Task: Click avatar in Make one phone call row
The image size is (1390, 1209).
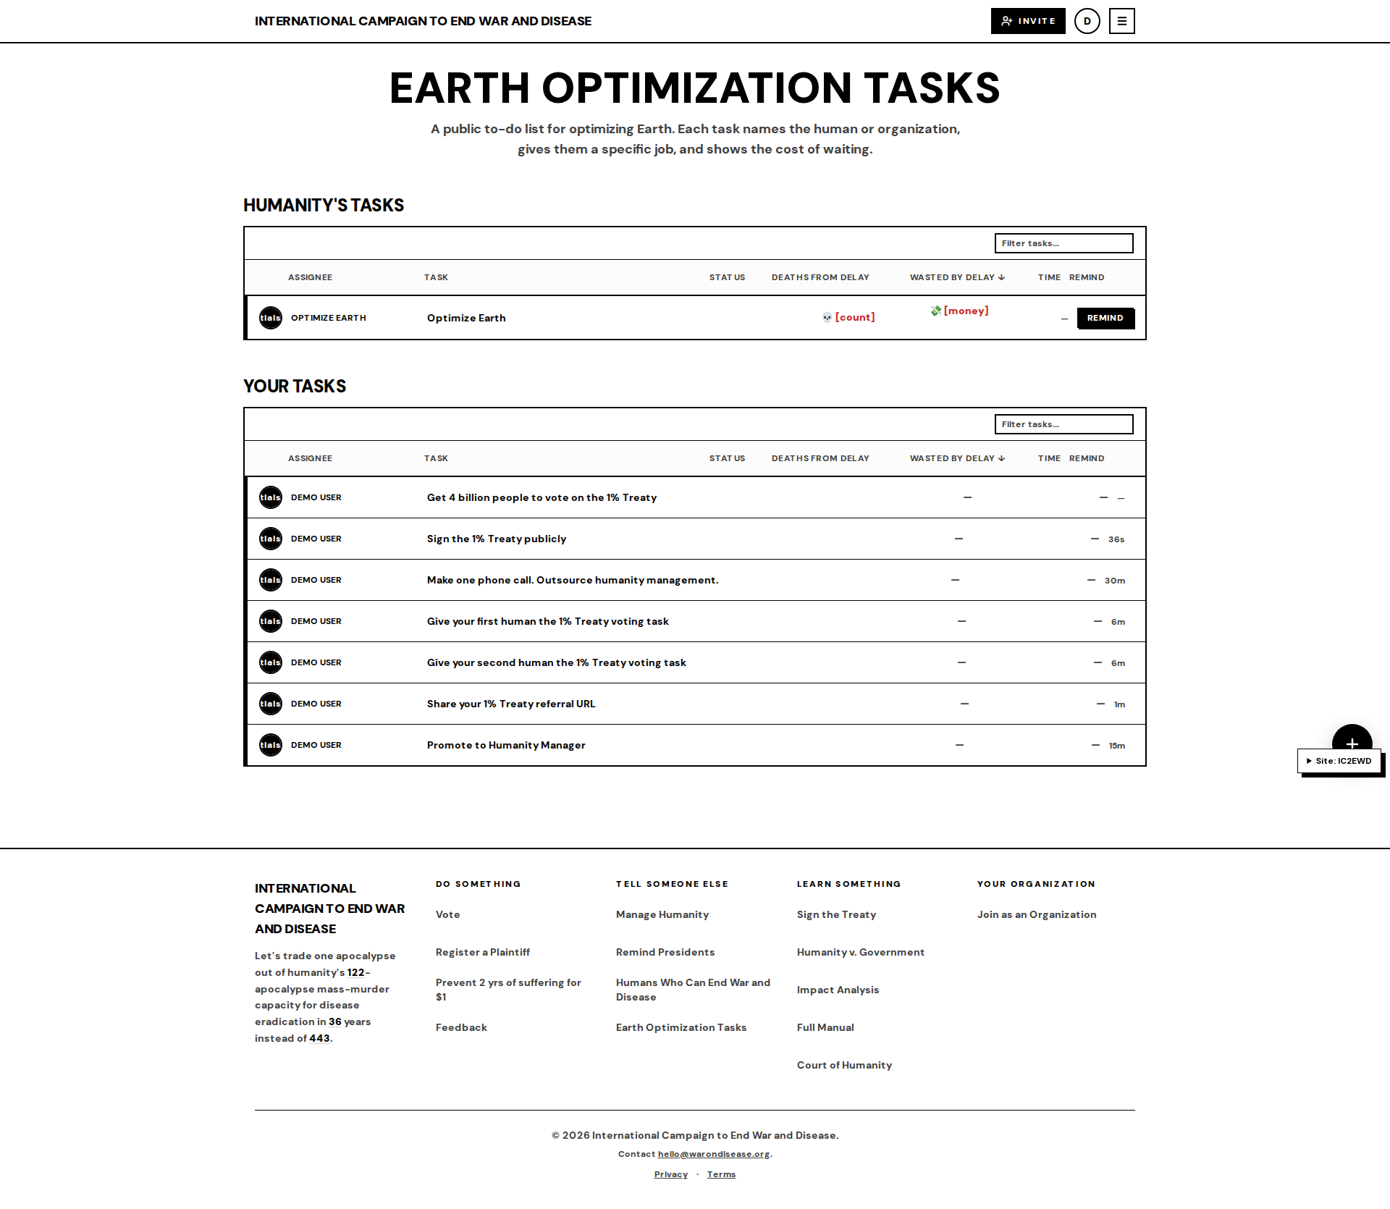Action: [271, 580]
